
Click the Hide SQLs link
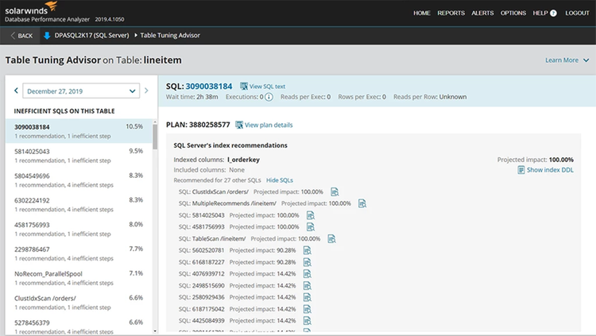280,180
